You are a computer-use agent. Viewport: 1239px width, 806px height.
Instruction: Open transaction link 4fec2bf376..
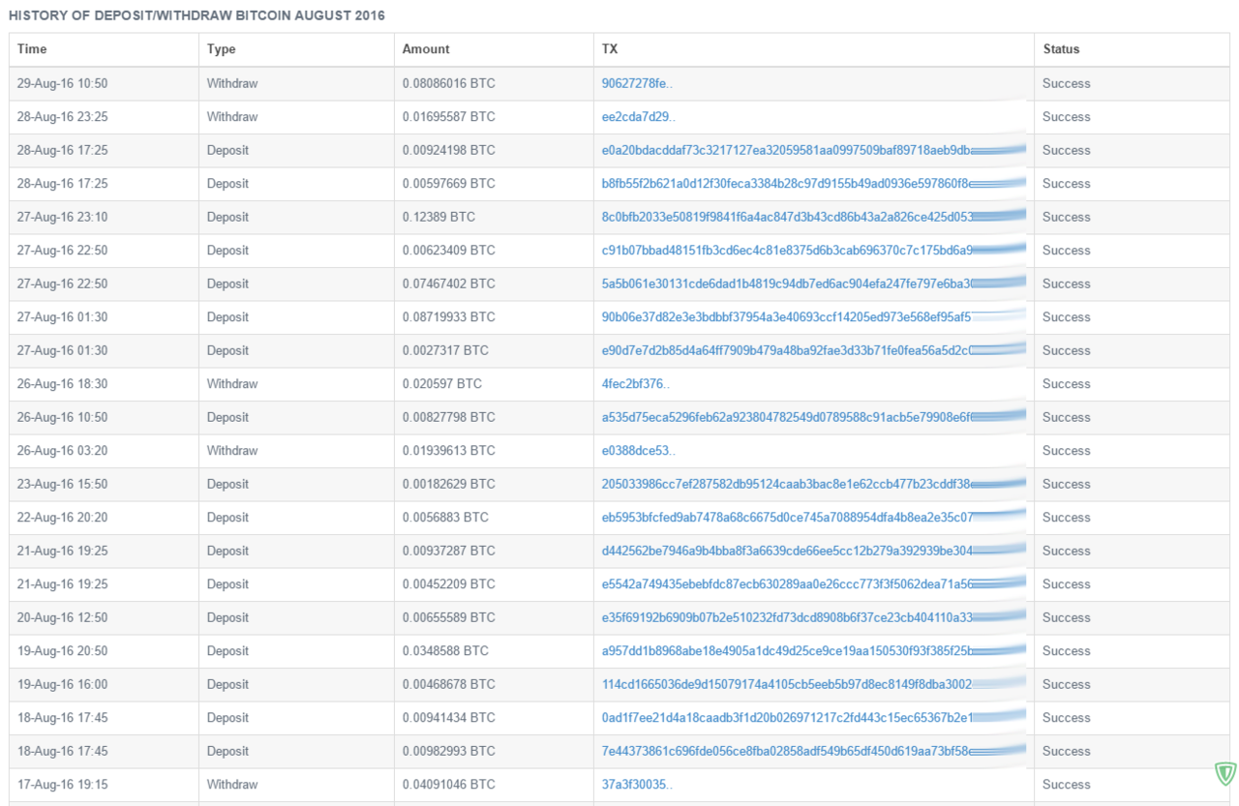635,384
